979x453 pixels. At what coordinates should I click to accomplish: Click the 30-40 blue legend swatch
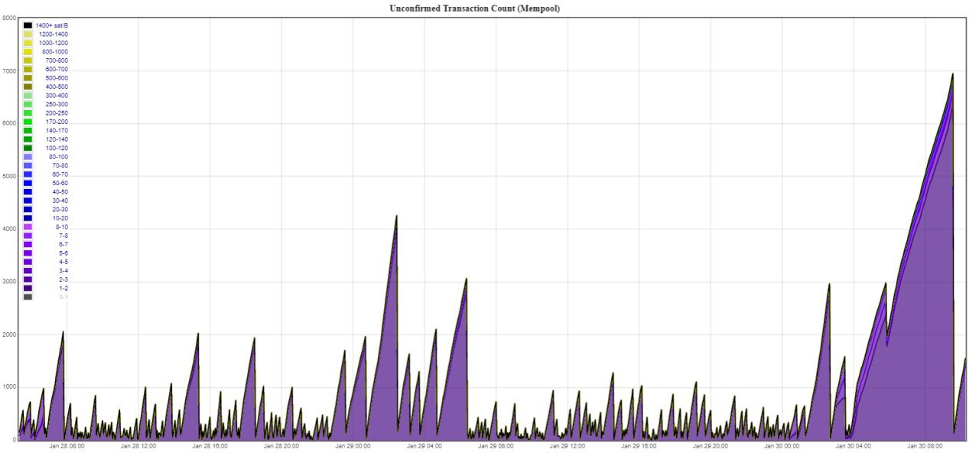pos(28,200)
